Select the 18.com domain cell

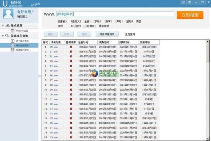click(54, 133)
